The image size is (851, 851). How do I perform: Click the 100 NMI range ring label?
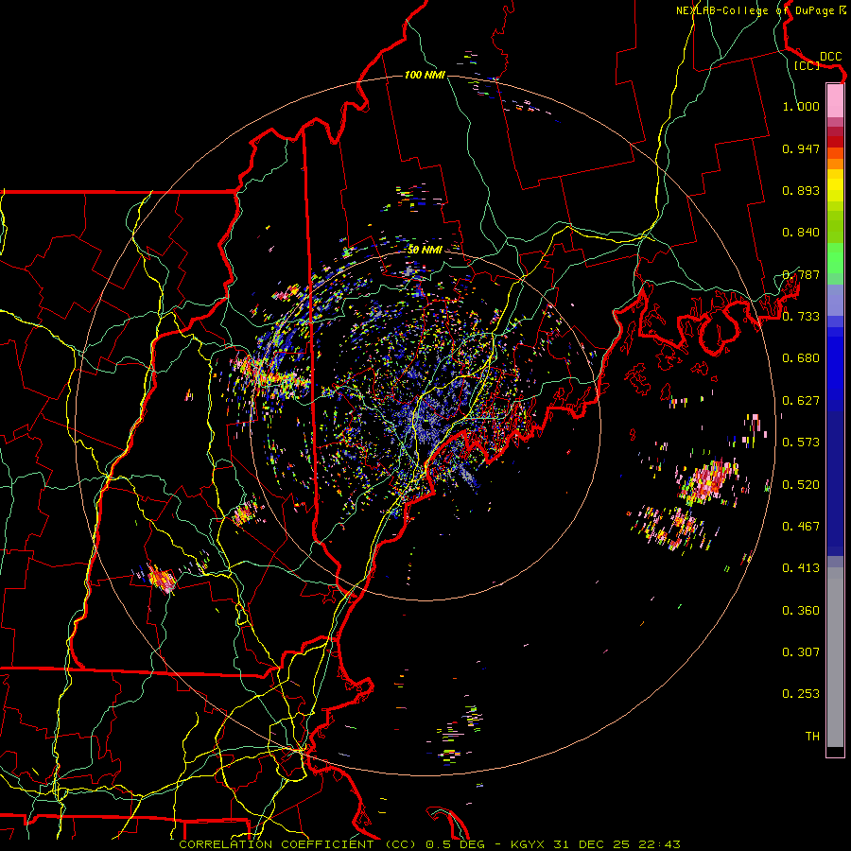coord(425,75)
